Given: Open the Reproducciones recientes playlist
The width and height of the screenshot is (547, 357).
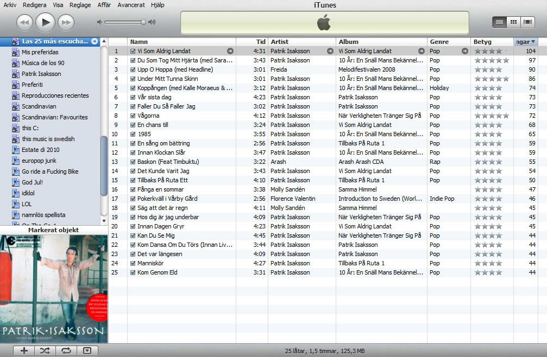Looking at the screenshot, I should 55,95.
